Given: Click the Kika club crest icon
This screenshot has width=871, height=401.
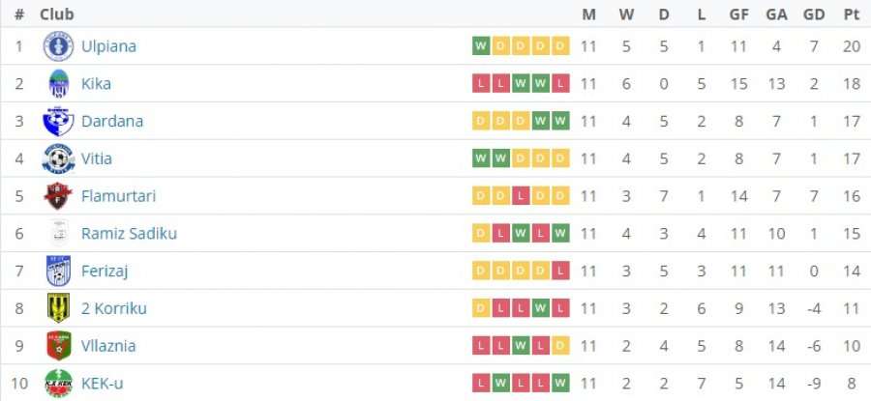Looking at the screenshot, I should click(x=59, y=84).
